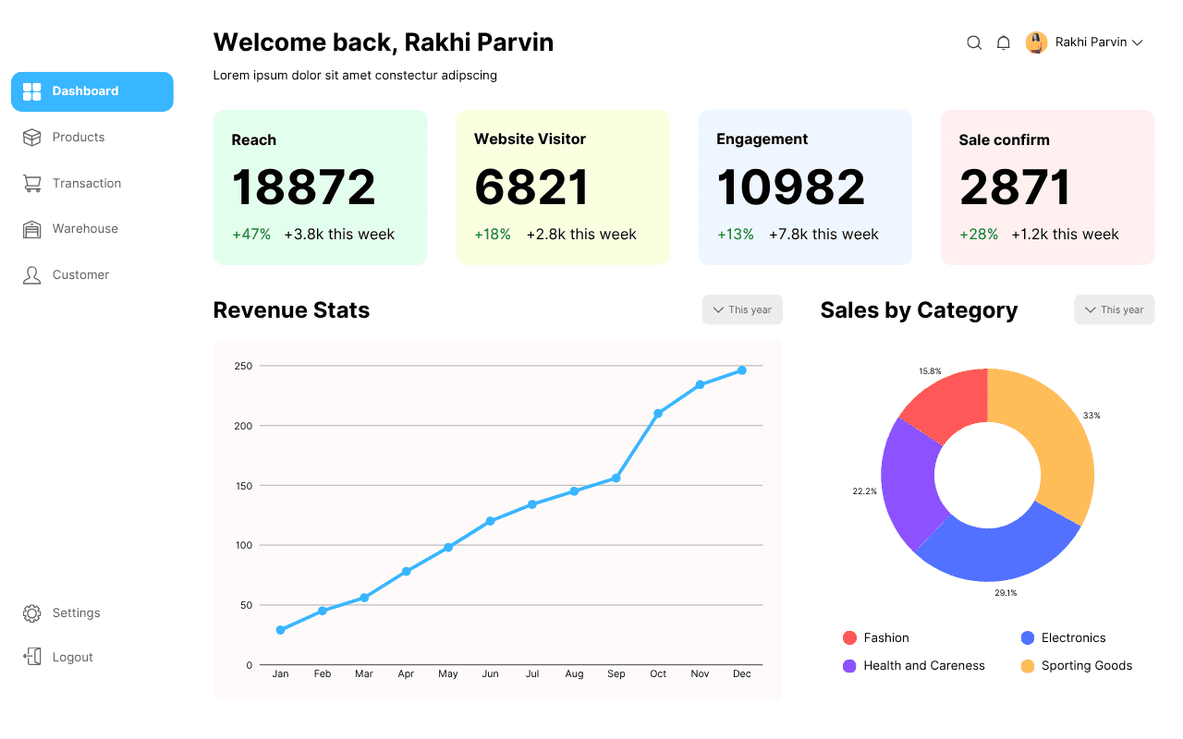
Task: Open the Warehouse section icon
Action: click(32, 228)
